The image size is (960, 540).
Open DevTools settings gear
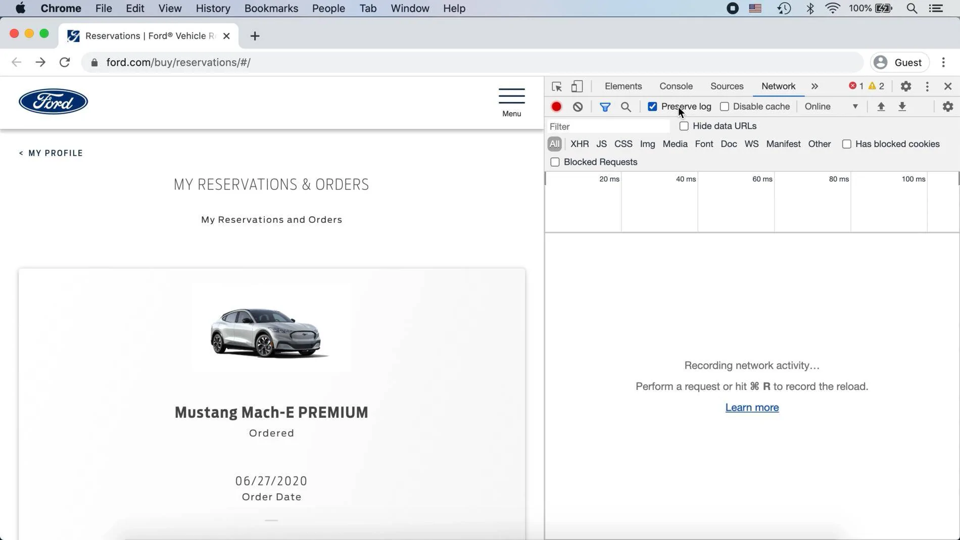point(906,86)
